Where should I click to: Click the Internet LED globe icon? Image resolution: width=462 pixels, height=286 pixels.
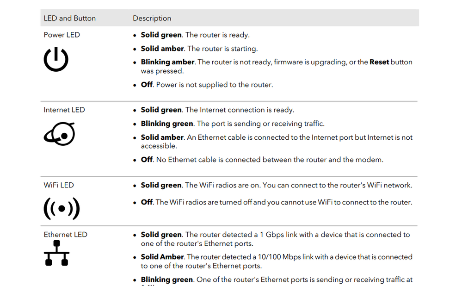click(x=59, y=134)
